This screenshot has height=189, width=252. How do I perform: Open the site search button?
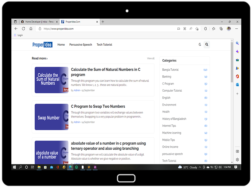pos(207,44)
